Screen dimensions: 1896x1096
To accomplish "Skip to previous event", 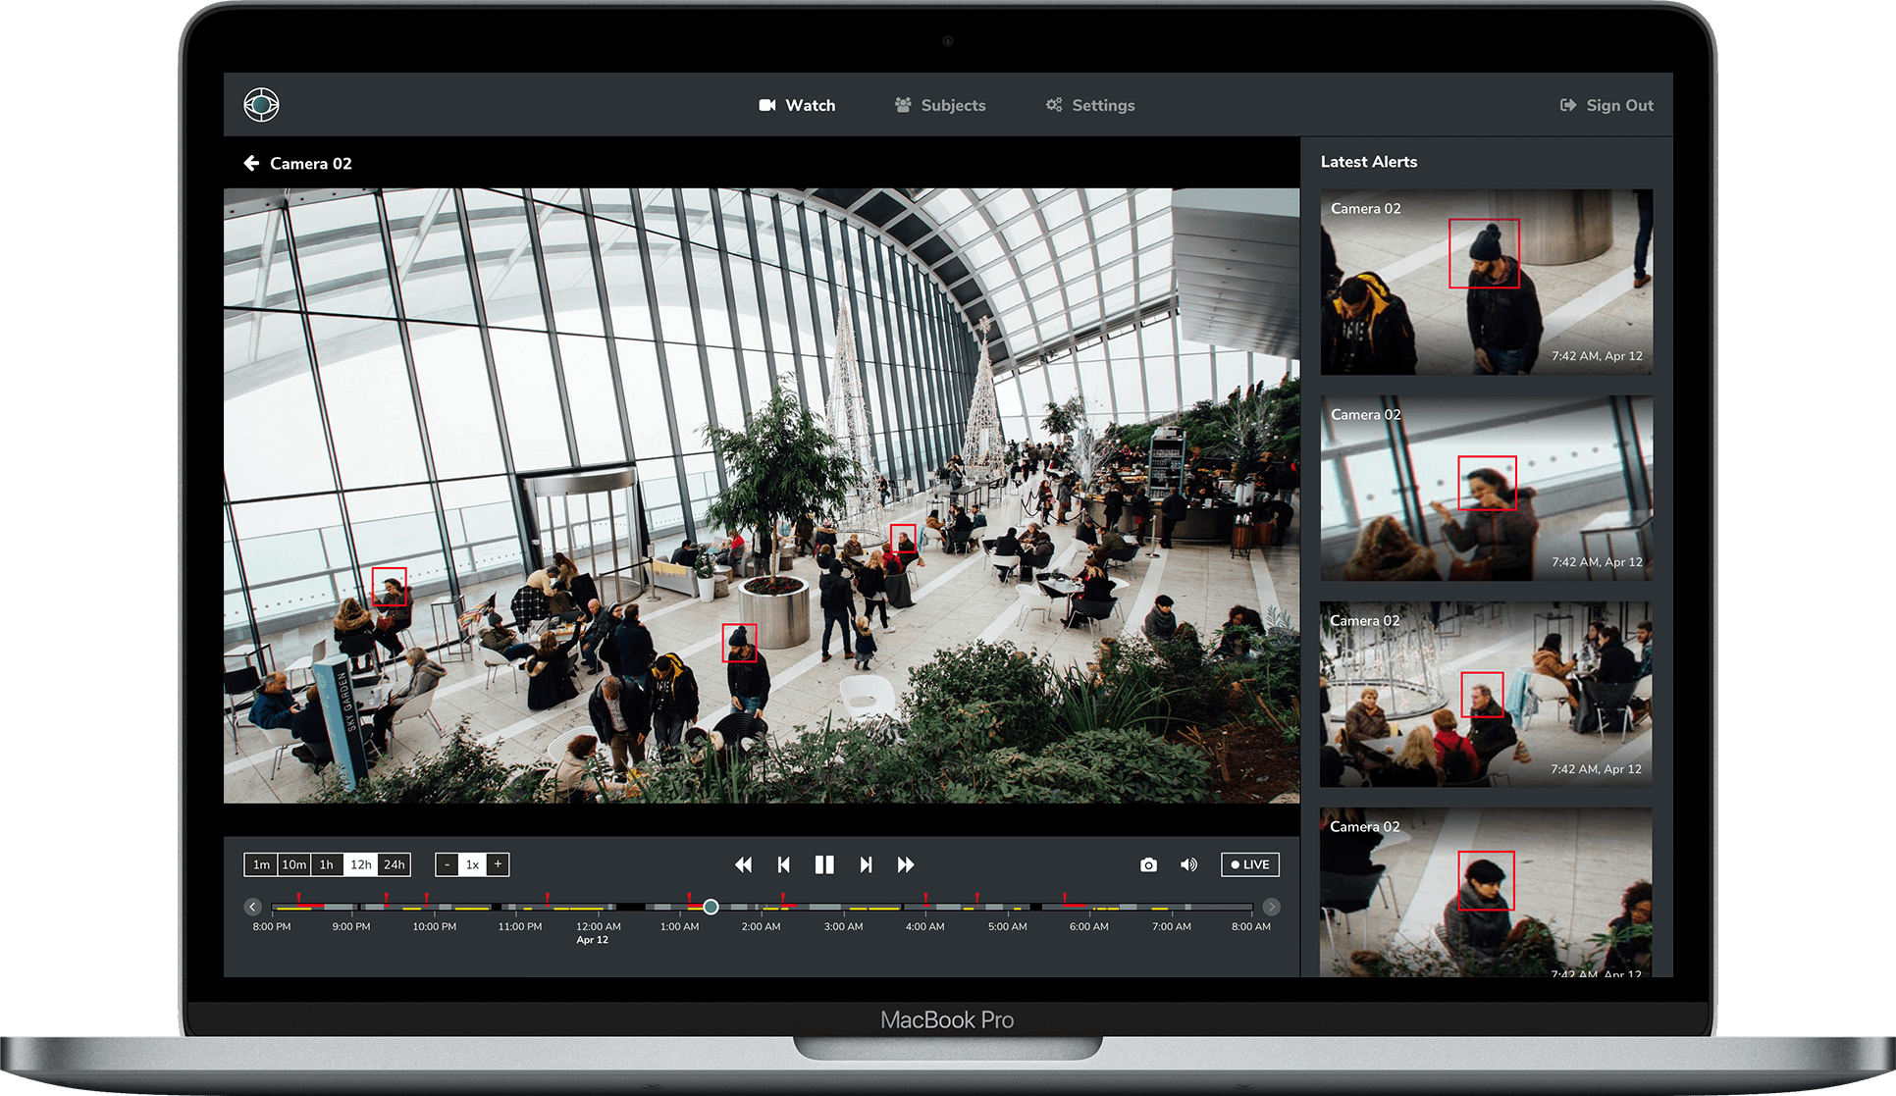I will pos(783,864).
